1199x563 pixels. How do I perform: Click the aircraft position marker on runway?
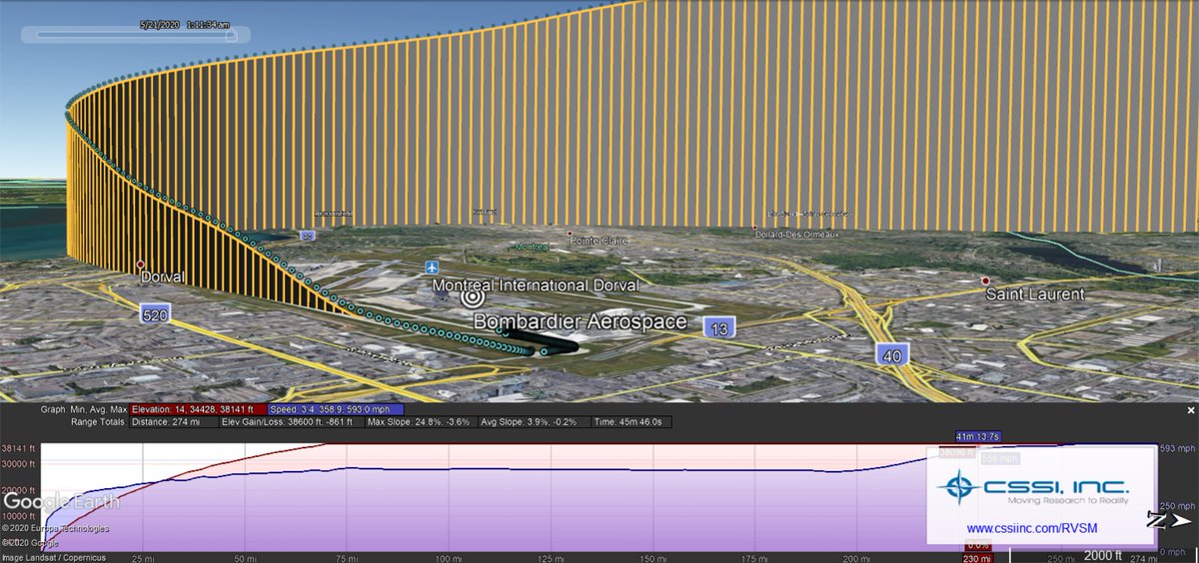[x=545, y=351]
